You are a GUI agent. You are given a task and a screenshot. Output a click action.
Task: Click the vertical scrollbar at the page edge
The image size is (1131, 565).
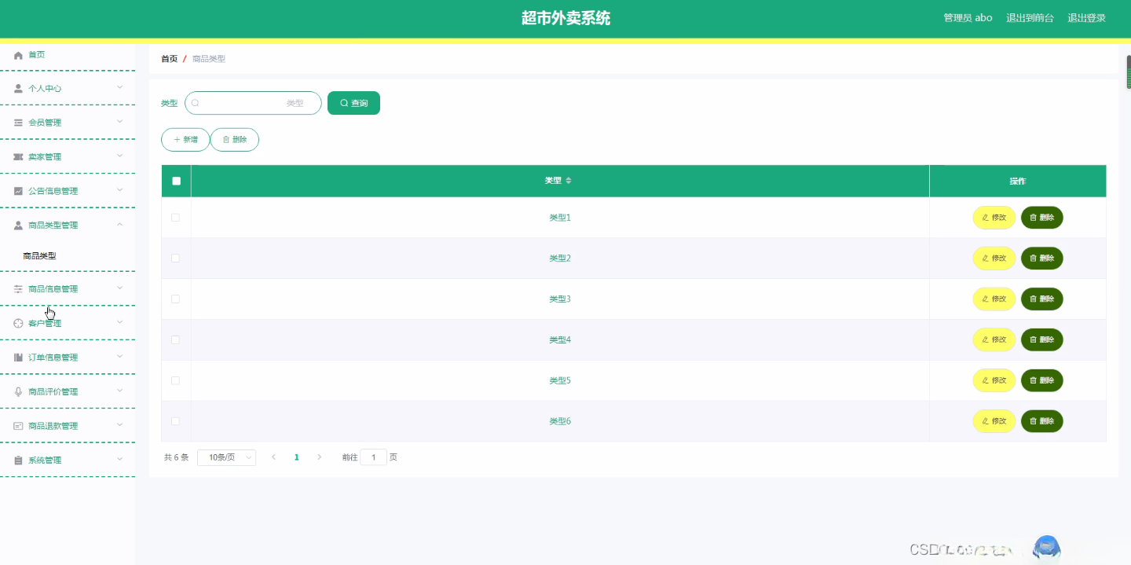point(1129,72)
